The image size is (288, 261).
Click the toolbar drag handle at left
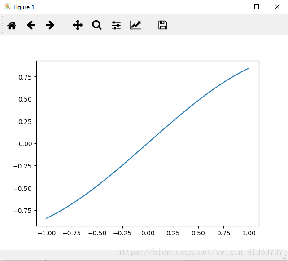pos(3,24)
